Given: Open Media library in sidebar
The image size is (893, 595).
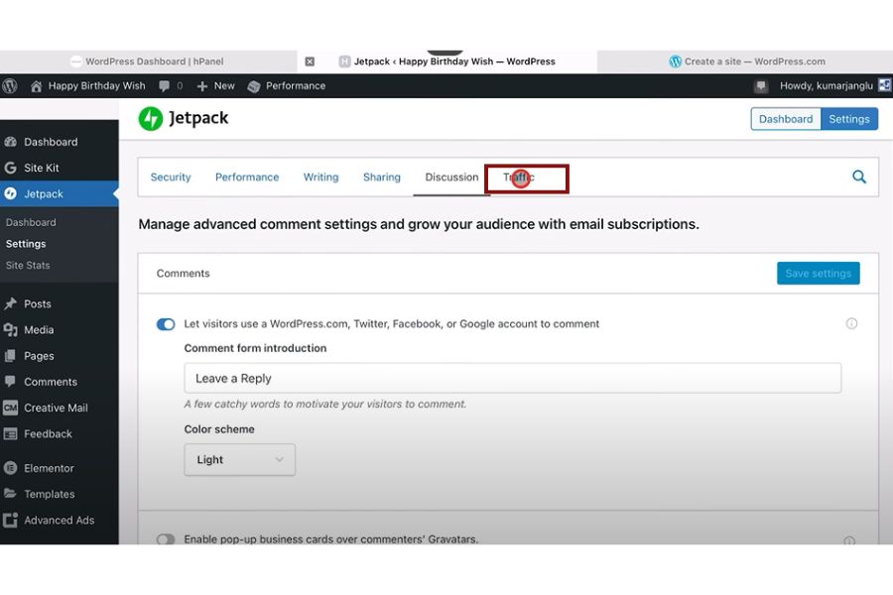Looking at the screenshot, I should click(x=39, y=330).
